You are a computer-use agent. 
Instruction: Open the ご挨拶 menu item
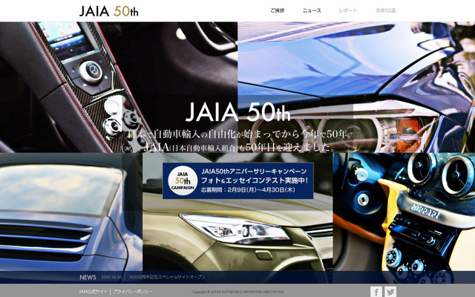[277, 10]
